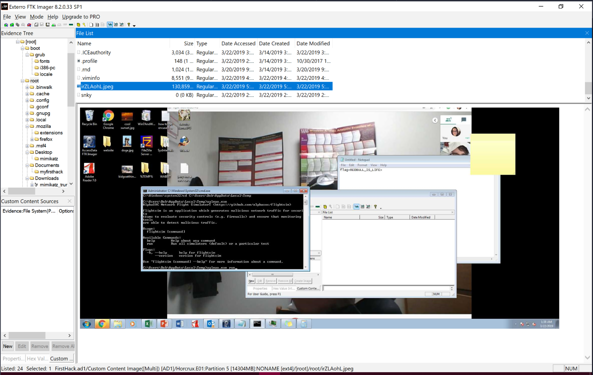593x375 pixels.
Task: Collapse the .mozilla folder node
Action: click(x=27, y=126)
